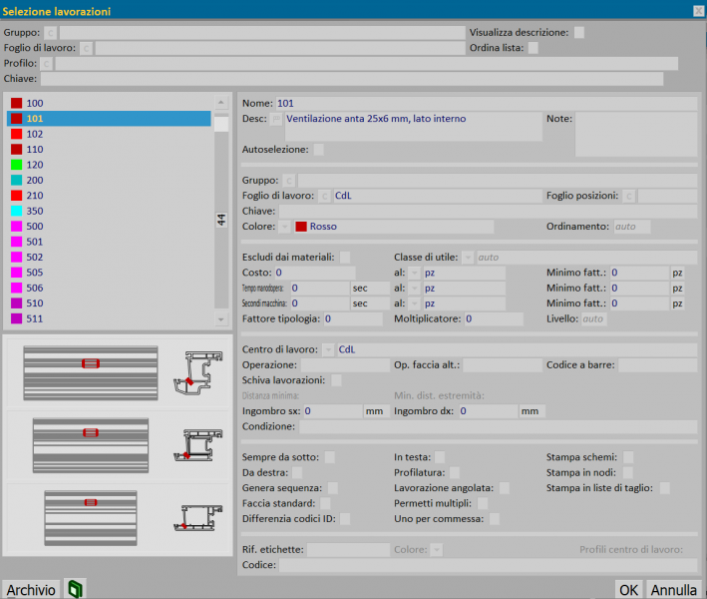
Task: Check the Sempre da sotto option
Action: [330, 457]
